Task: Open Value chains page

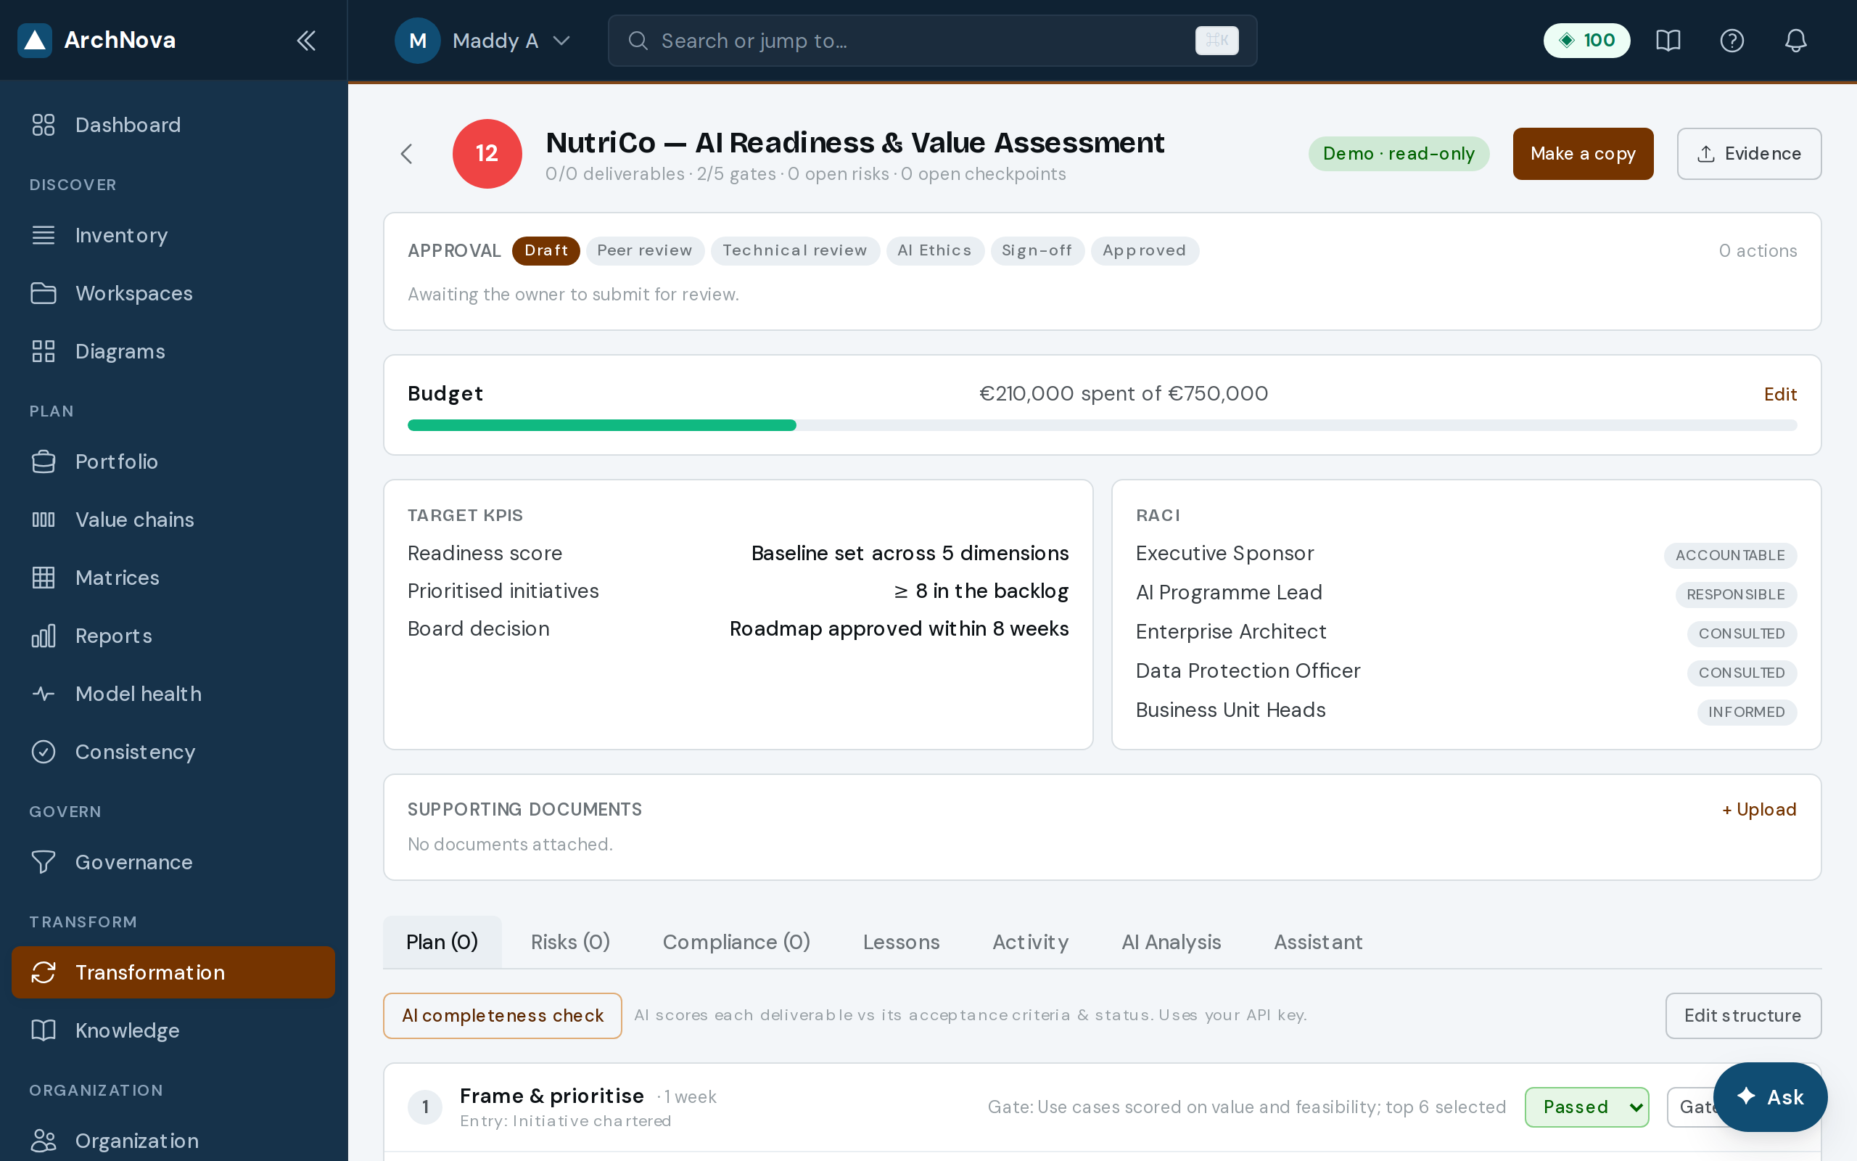Action: click(x=173, y=520)
